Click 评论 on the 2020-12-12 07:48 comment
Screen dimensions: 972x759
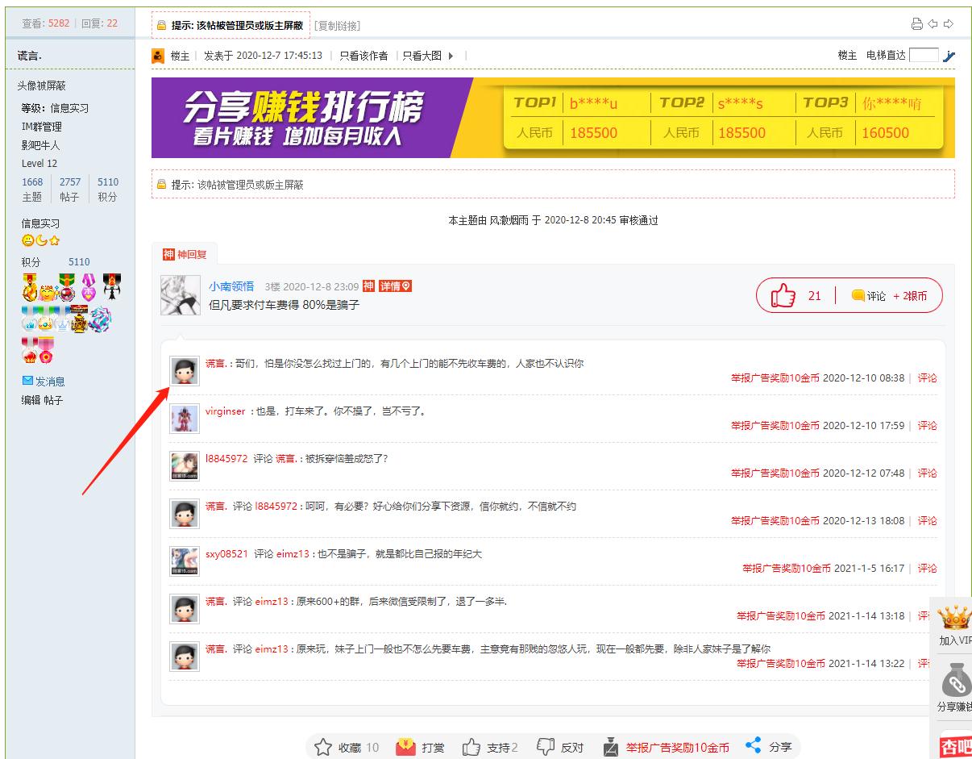928,473
